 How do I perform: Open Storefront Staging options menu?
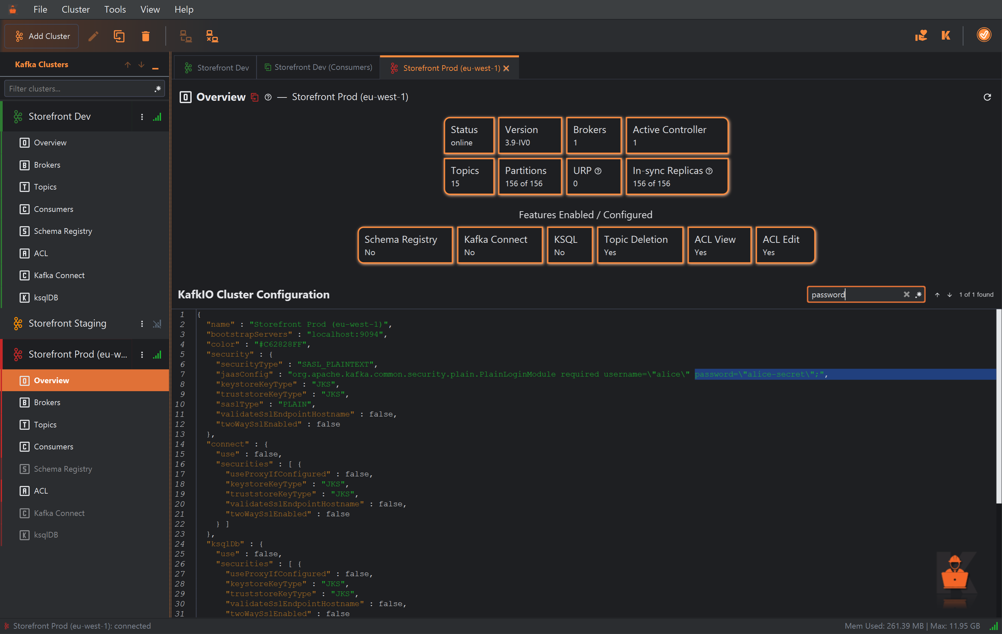pos(142,324)
